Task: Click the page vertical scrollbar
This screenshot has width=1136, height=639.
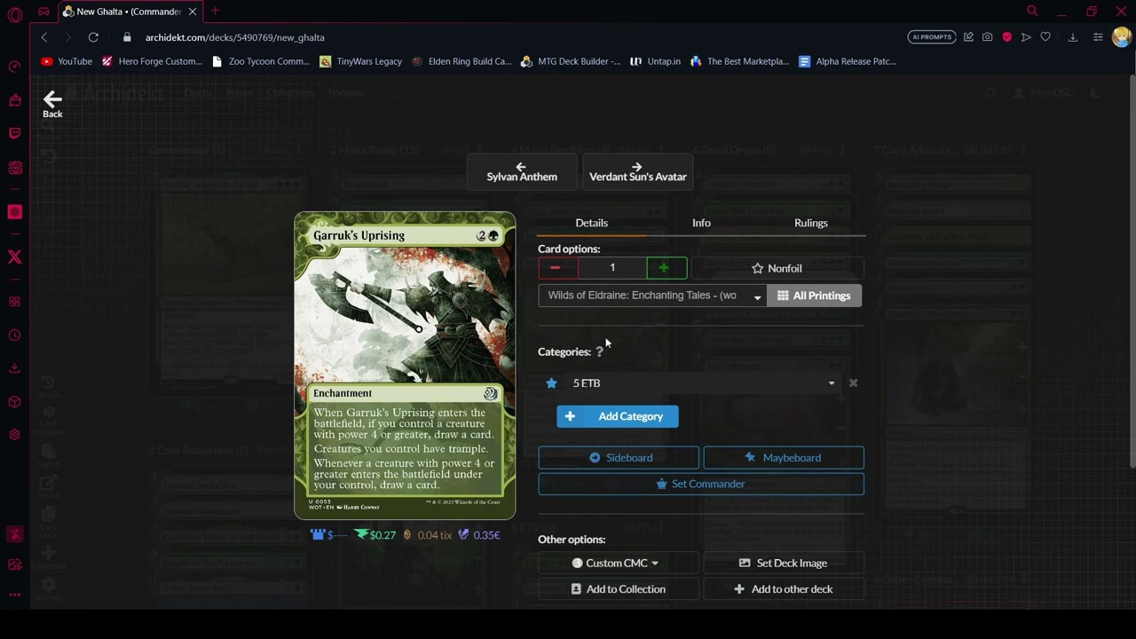Action: coord(1132,271)
